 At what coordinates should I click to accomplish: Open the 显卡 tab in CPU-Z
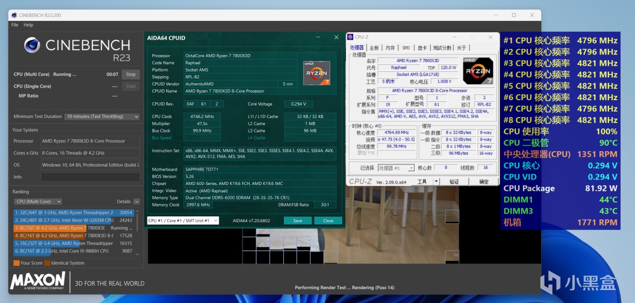[422, 48]
